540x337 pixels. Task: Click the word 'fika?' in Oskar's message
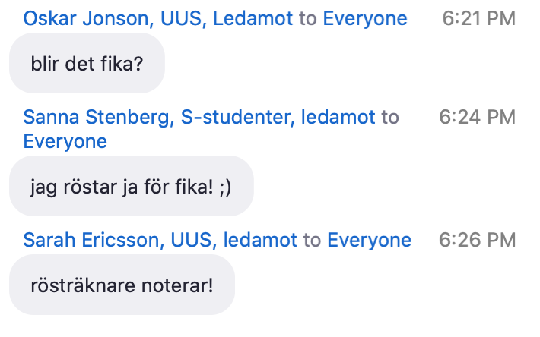122,64
